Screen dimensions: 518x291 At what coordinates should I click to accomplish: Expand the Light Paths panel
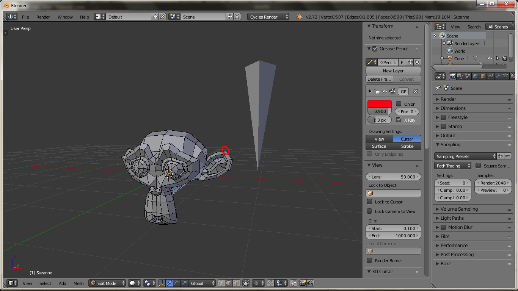(452, 218)
